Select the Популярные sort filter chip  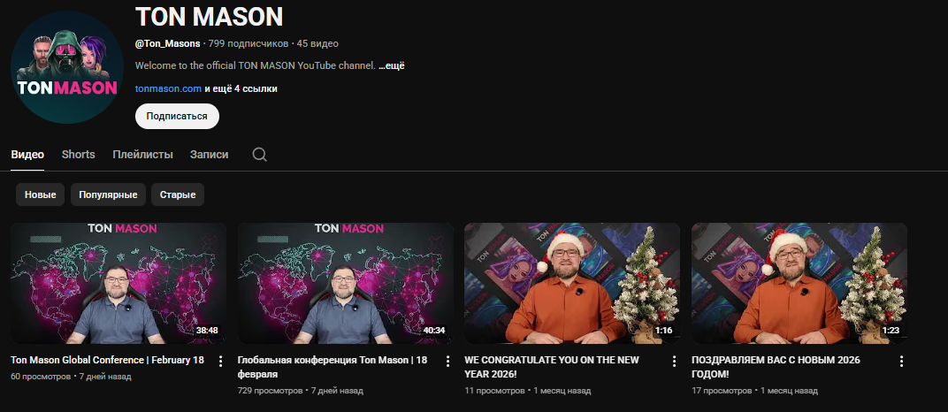coord(108,195)
